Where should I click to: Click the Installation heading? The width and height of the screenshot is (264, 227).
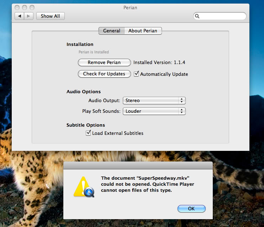tap(80, 44)
